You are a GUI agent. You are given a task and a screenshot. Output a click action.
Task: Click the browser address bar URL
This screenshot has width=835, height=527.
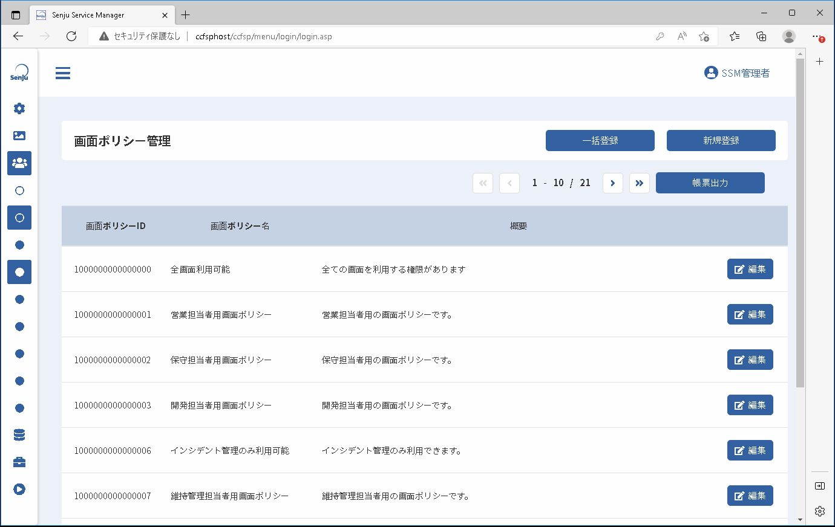coord(264,36)
